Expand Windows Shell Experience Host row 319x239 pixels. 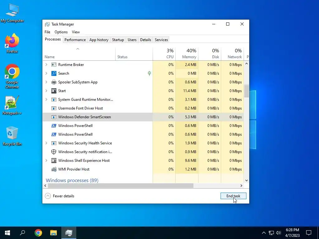click(46, 161)
